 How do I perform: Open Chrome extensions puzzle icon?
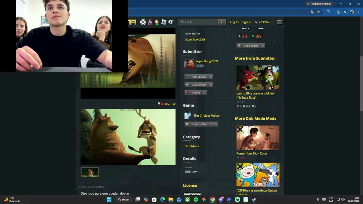pyautogui.click(x=328, y=12)
